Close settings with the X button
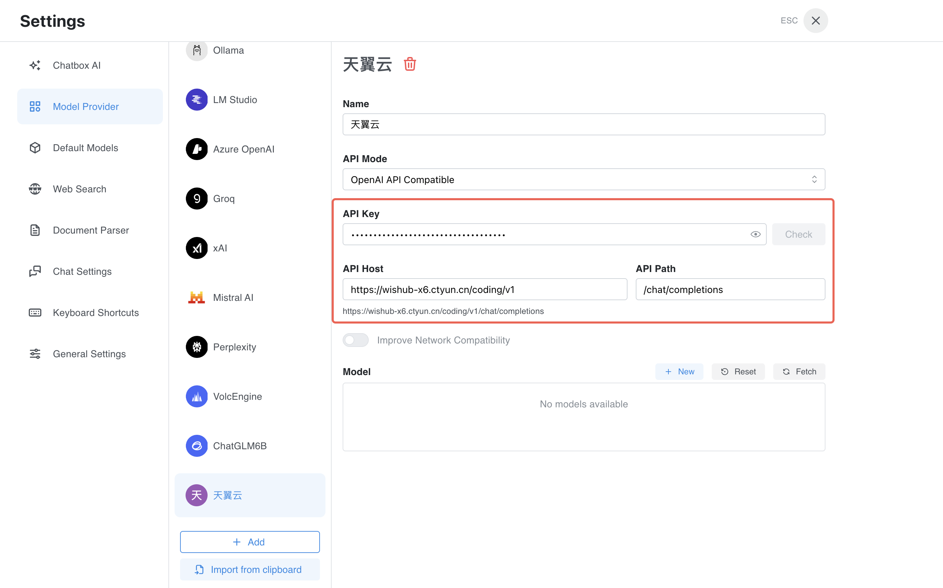This screenshot has width=943, height=588. click(x=816, y=21)
